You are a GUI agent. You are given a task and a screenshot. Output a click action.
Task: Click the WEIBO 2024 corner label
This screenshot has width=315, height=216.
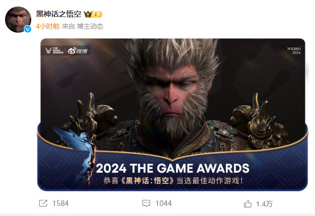point(294,51)
